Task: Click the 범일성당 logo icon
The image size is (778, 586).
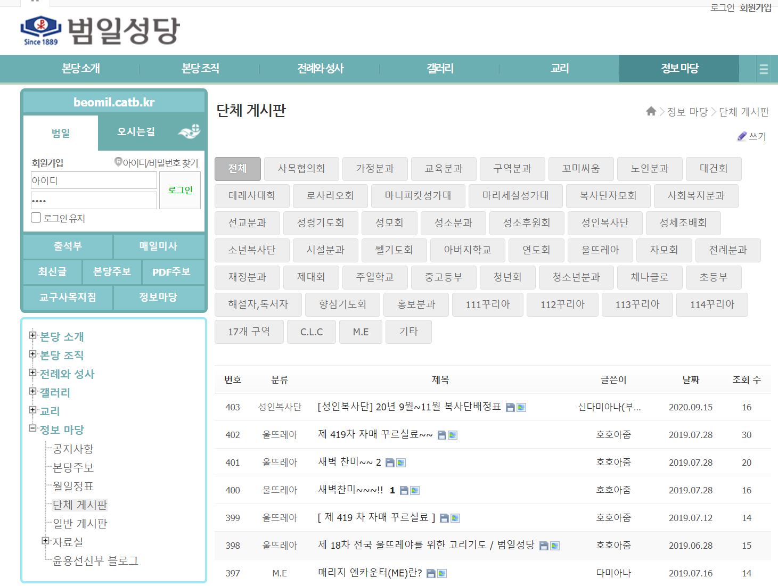Action: point(40,30)
